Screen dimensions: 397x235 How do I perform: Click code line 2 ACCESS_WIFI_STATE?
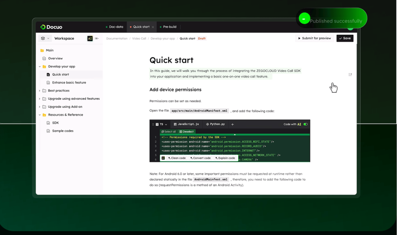218,142
